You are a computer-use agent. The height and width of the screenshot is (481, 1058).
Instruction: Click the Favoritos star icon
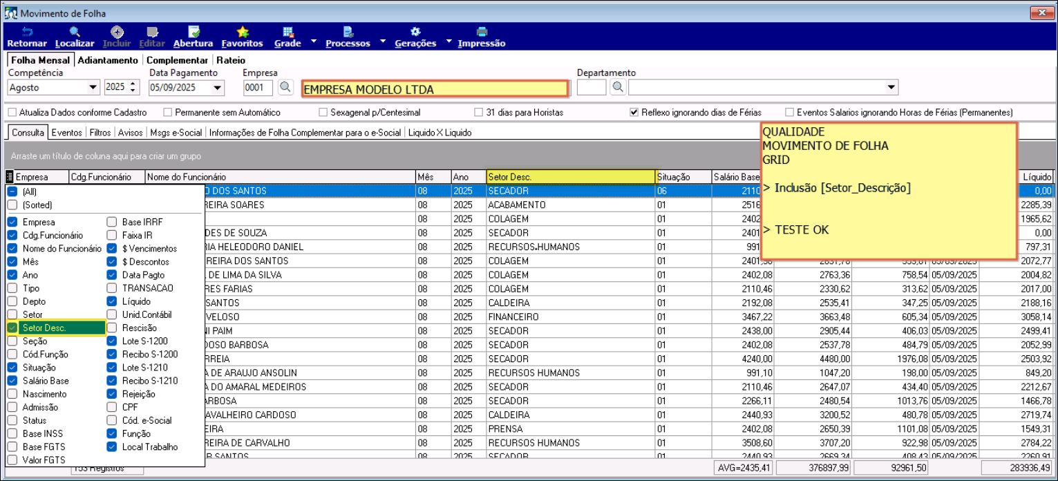tap(243, 32)
